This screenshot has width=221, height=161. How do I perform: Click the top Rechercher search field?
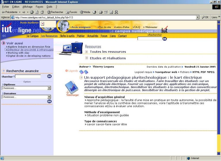(x=150, y=39)
